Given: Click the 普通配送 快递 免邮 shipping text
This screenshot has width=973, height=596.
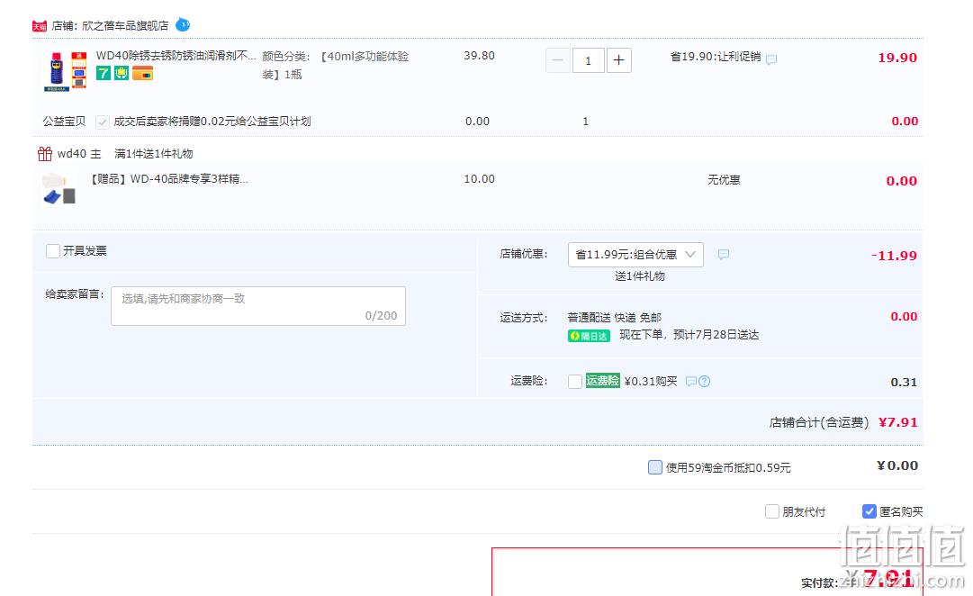Looking at the screenshot, I should click(x=615, y=318).
